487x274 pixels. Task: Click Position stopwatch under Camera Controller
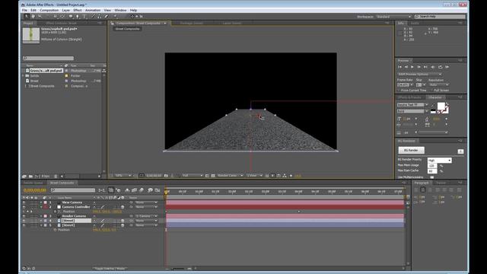[x=55, y=212]
